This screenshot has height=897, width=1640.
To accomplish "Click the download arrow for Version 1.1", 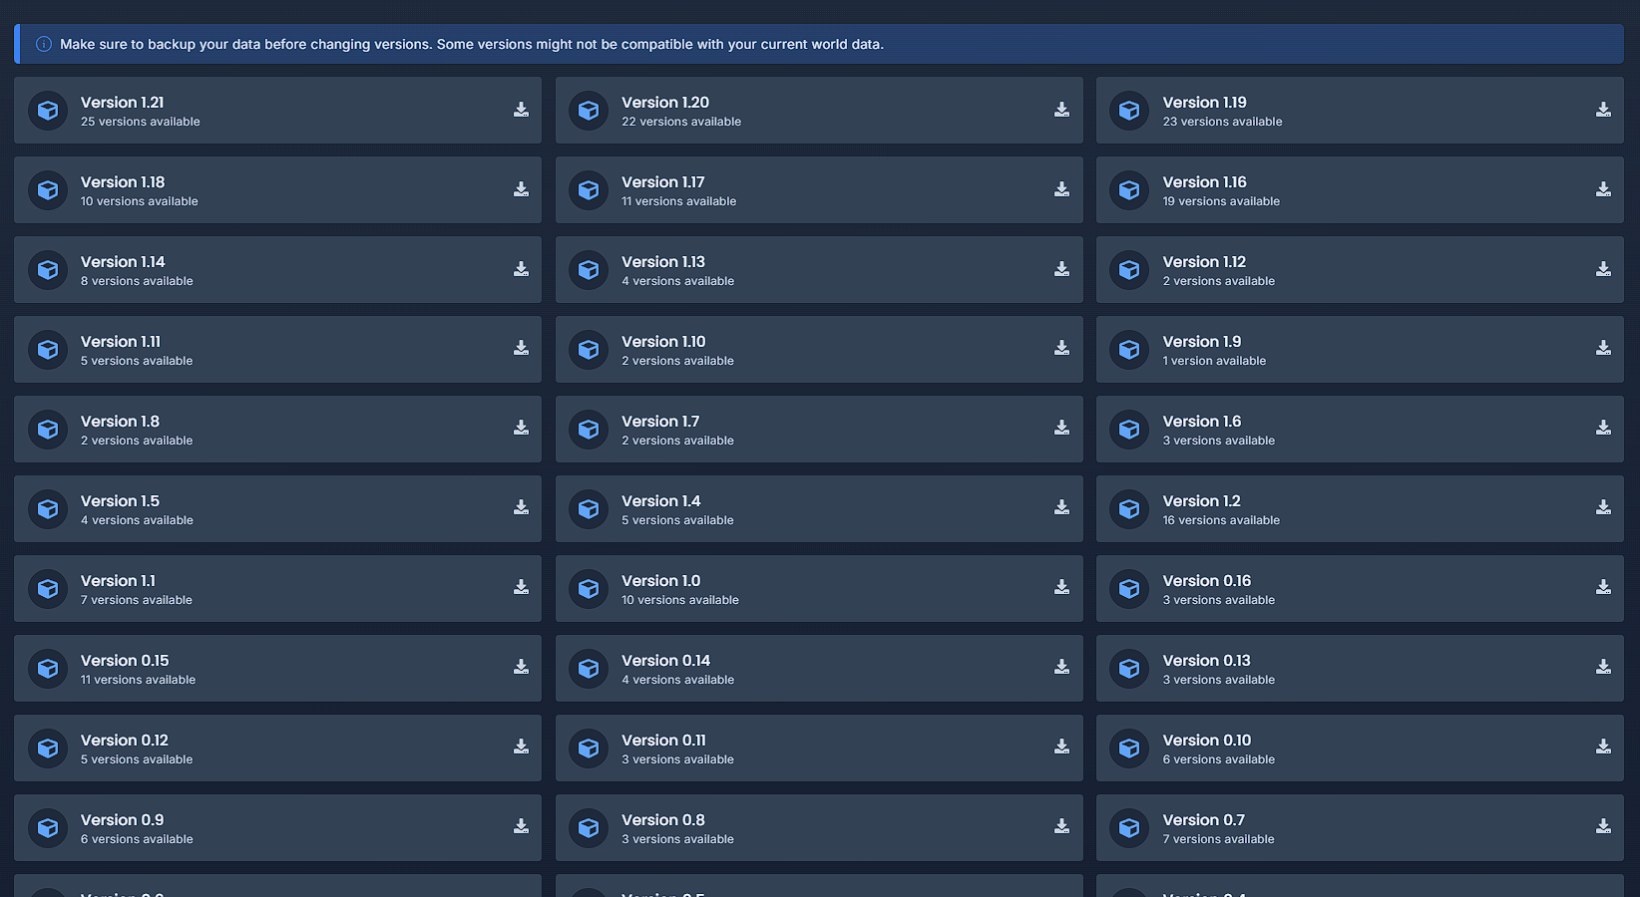I will click(x=521, y=587).
